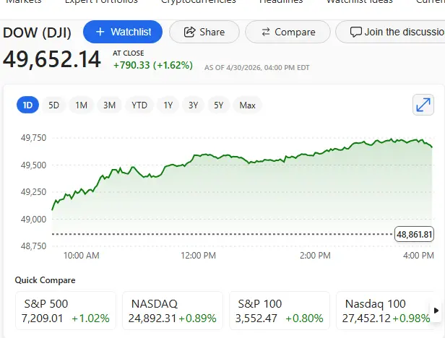Open NASDAQ quick compare card
445x338 pixels.
pos(172,311)
